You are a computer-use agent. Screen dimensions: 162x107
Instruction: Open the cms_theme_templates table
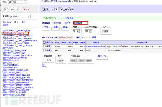click(19, 55)
